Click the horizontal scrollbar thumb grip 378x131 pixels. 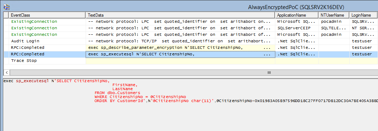[269, 72]
